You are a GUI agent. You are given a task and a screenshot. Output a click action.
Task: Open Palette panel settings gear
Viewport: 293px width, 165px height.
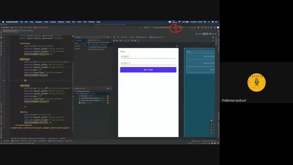pyautogui.click(x=108, y=37)
